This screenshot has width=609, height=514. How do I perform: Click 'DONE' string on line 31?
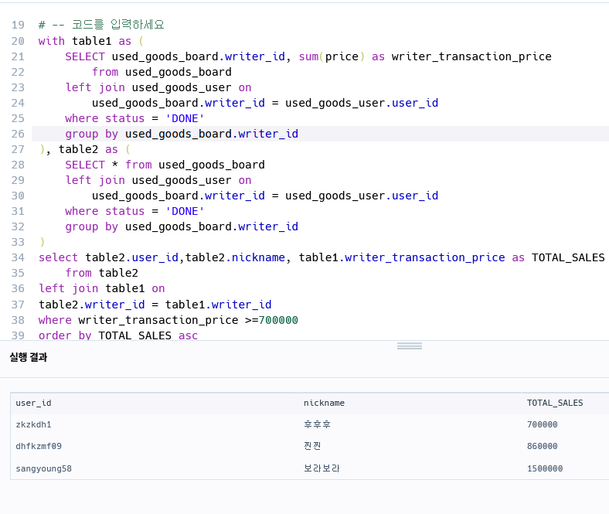[x=185, y=211]
